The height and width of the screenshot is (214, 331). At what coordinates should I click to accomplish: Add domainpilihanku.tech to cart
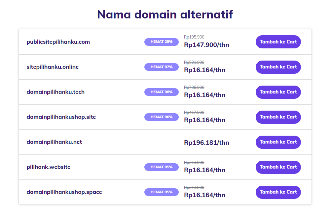click(x=278, y=92)
